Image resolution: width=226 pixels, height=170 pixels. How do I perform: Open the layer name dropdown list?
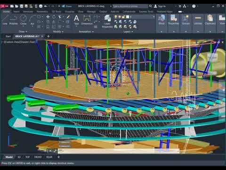[x=153, y=17]
